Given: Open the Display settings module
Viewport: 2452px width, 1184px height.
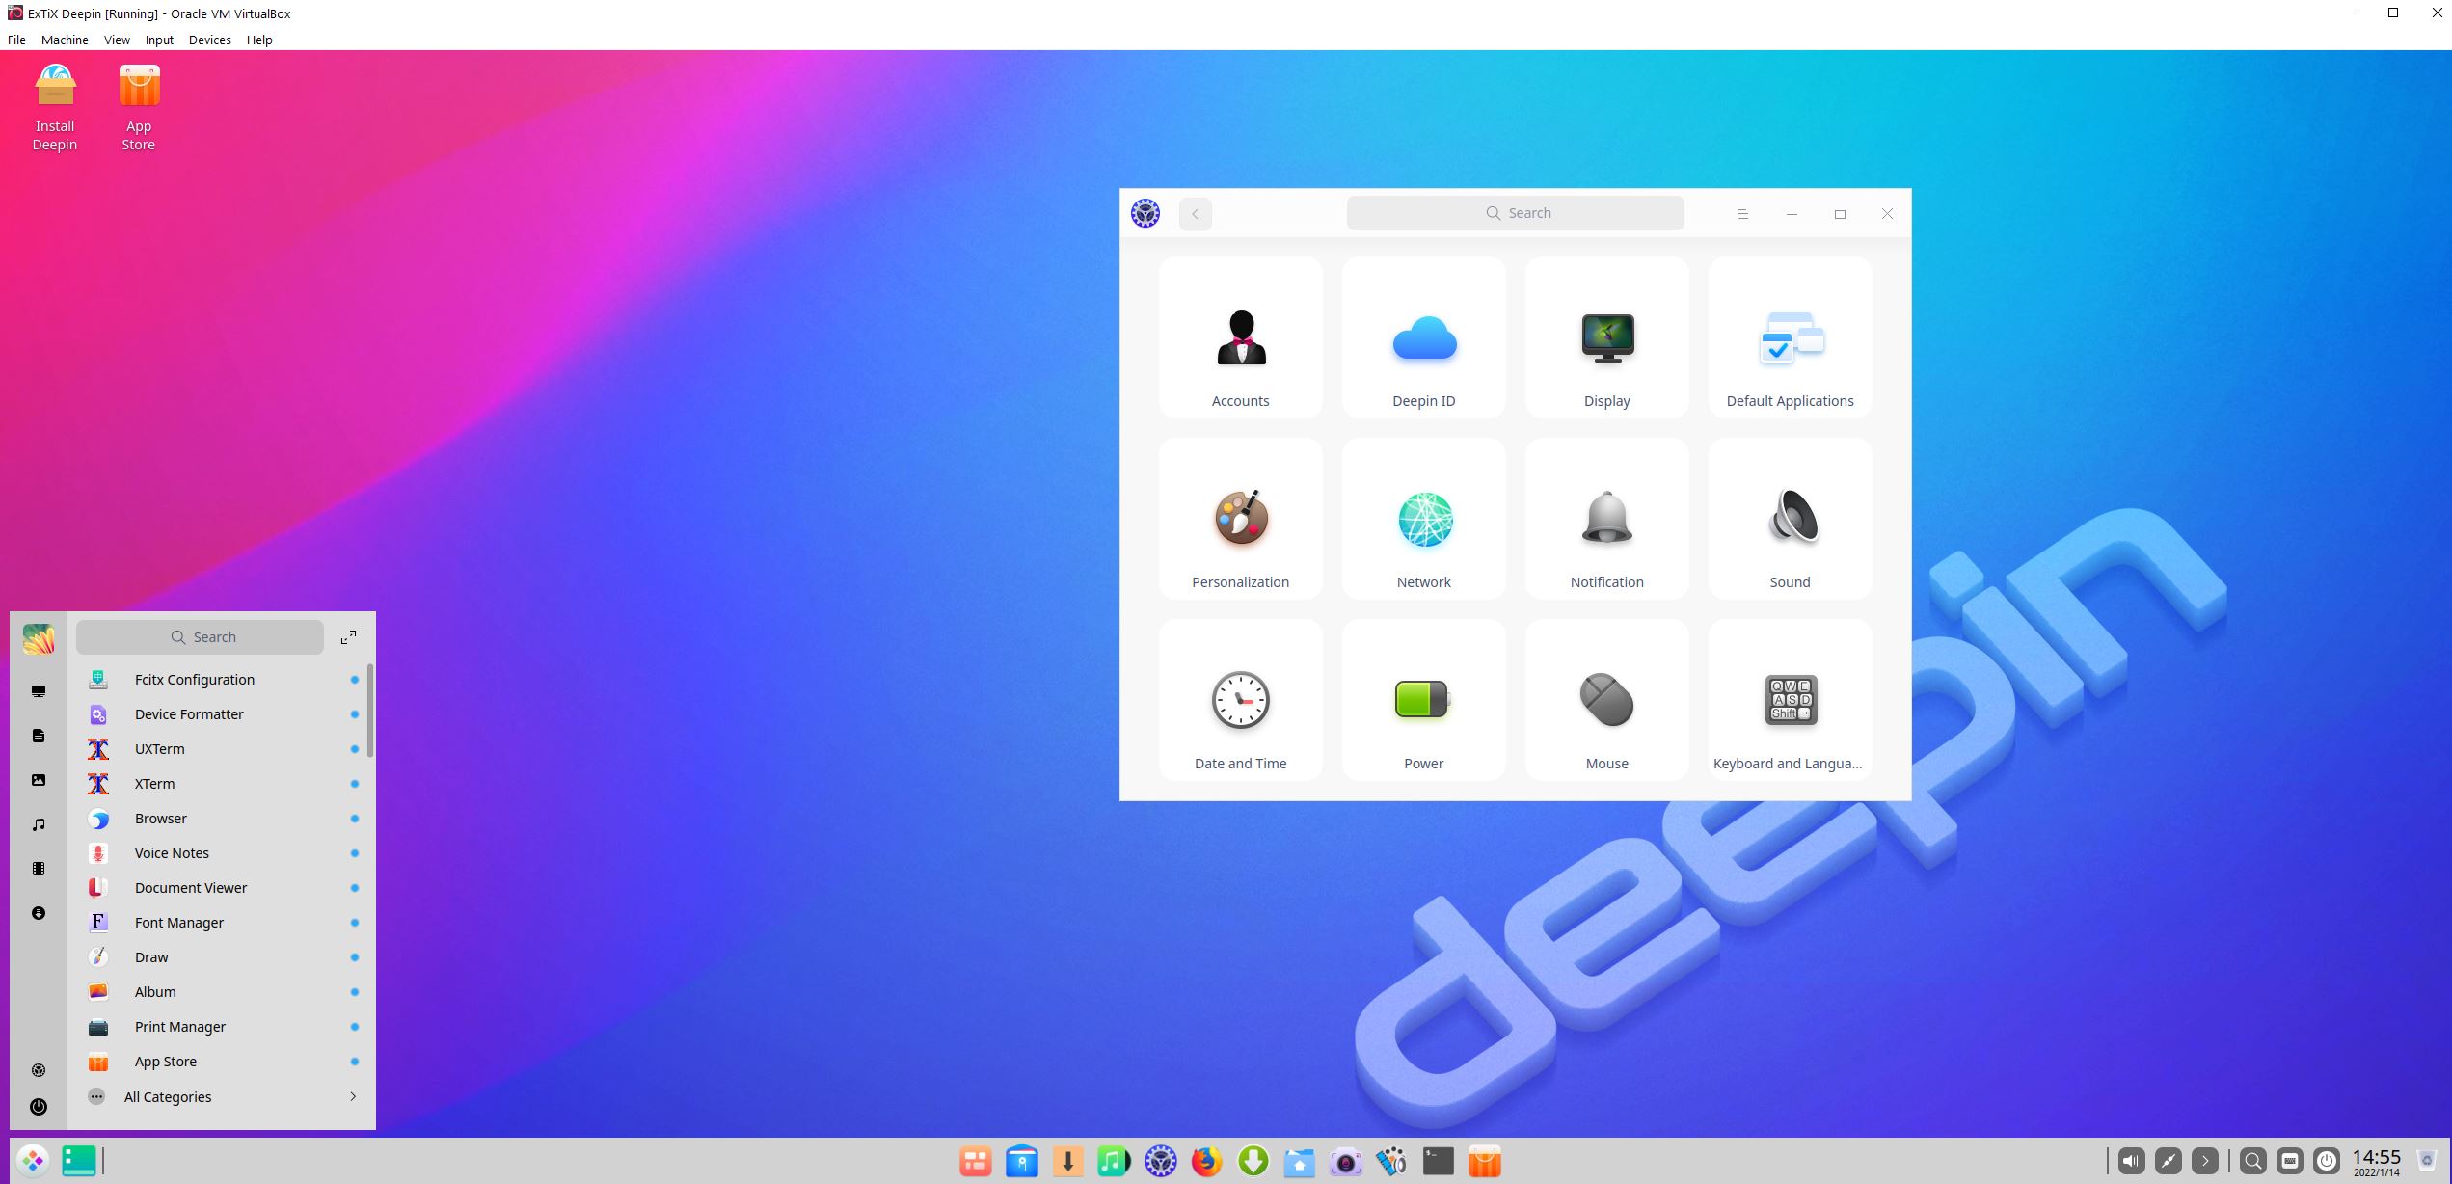Looking at the screenshot, I should pyautogui.click(x=1606, y=337).
